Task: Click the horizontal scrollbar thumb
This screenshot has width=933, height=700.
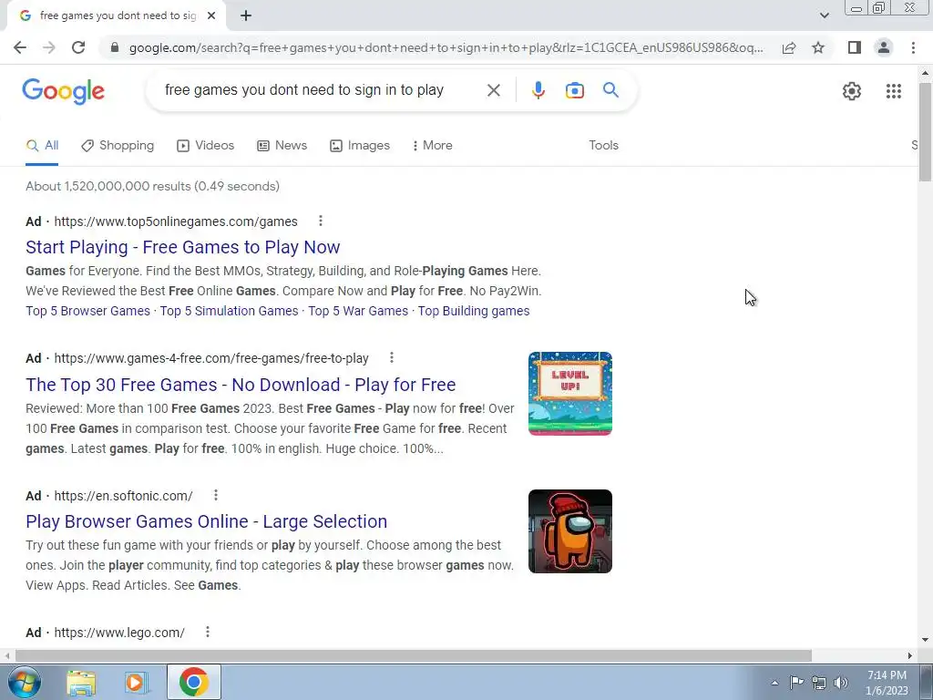Action: coord(413,655)
